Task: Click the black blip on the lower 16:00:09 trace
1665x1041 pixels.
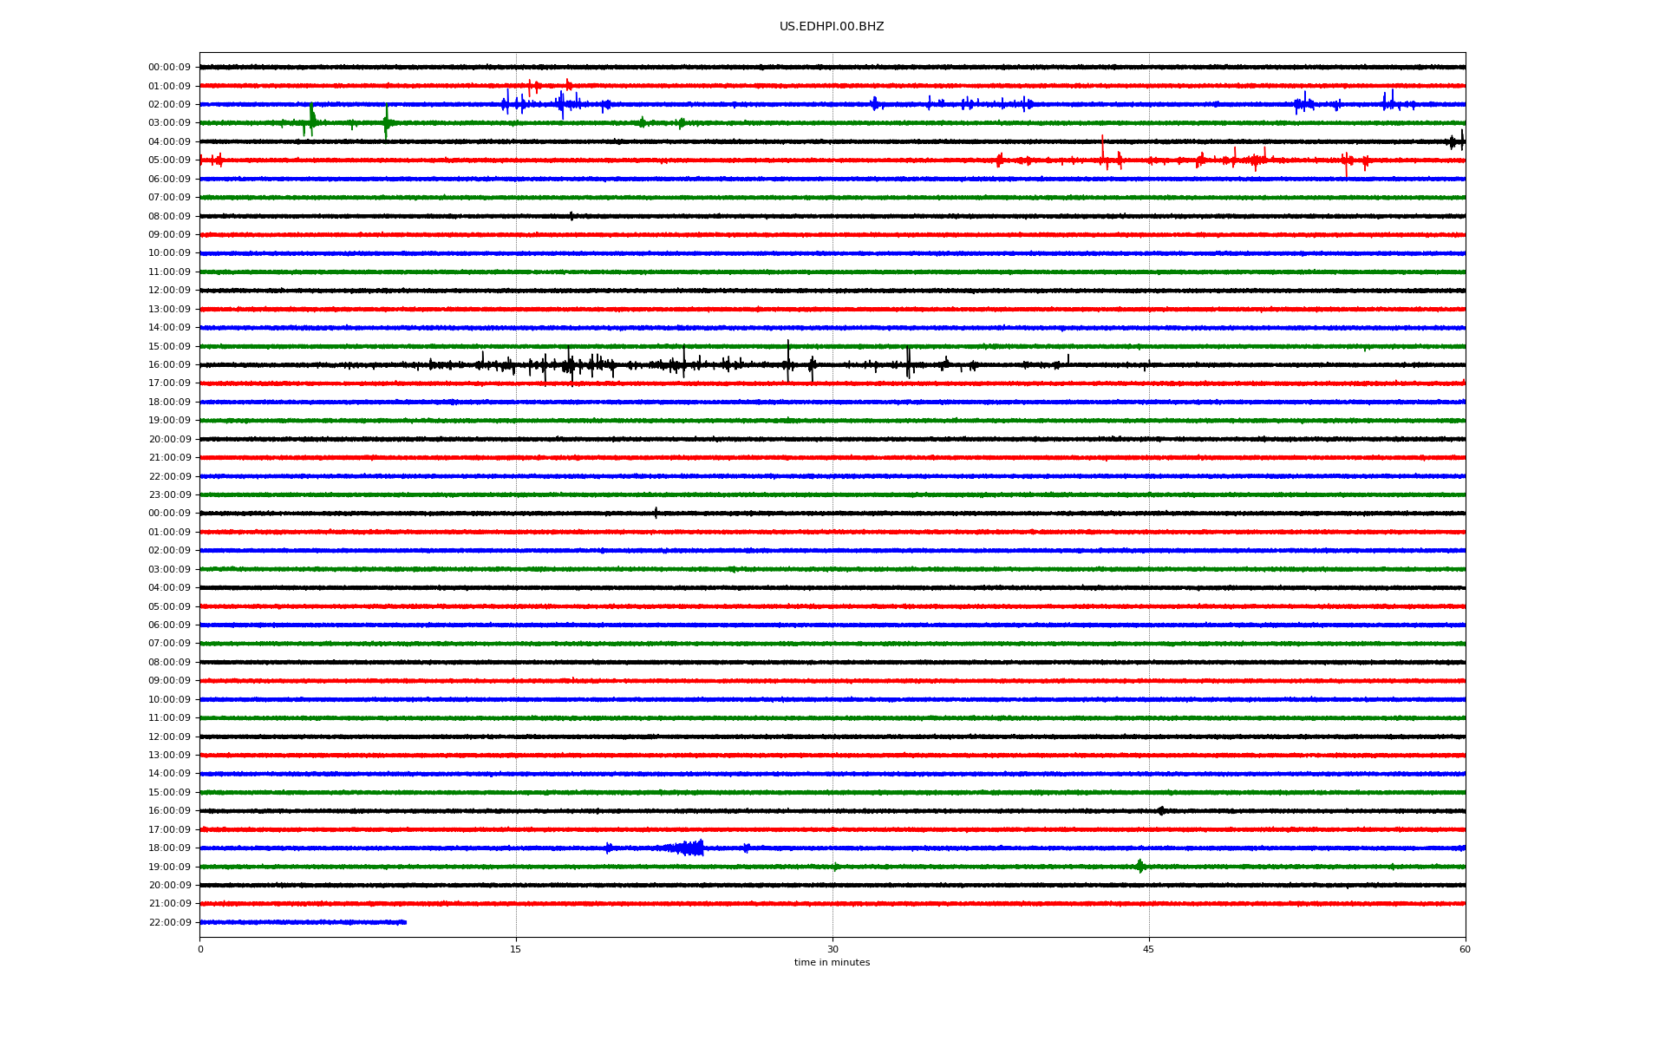Action: coord(1160,811)
